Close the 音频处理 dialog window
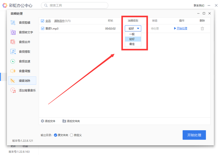 click(x=210, y=13)
